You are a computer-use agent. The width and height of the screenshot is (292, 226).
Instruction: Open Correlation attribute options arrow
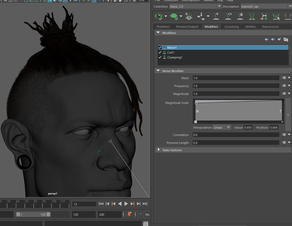[x=289, y=135]
